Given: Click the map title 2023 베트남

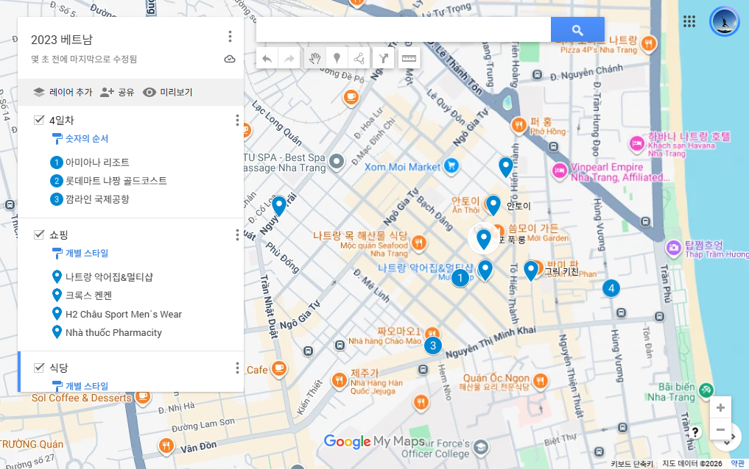Looking at the screenshot, I should pos(62,40).
